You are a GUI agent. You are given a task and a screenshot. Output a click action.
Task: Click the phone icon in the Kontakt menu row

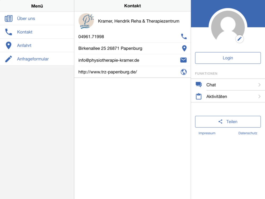click(x=8, y=32)
